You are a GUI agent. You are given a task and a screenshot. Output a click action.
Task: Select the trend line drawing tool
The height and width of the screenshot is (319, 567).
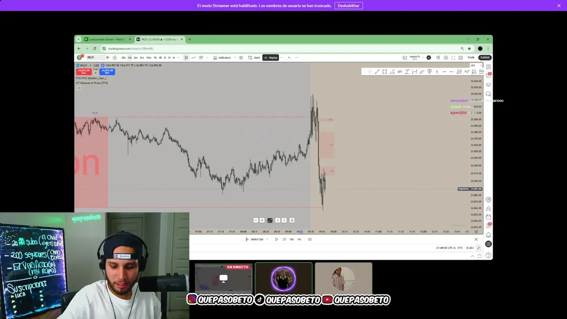[x=377, y=72]
